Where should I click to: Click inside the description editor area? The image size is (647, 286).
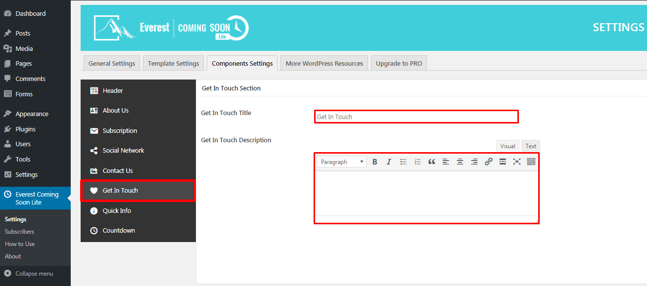click(x=426, y=193)
